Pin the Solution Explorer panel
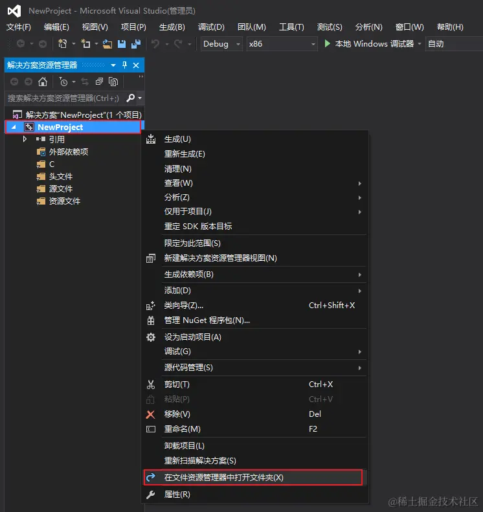 click(x=124, y=65)
